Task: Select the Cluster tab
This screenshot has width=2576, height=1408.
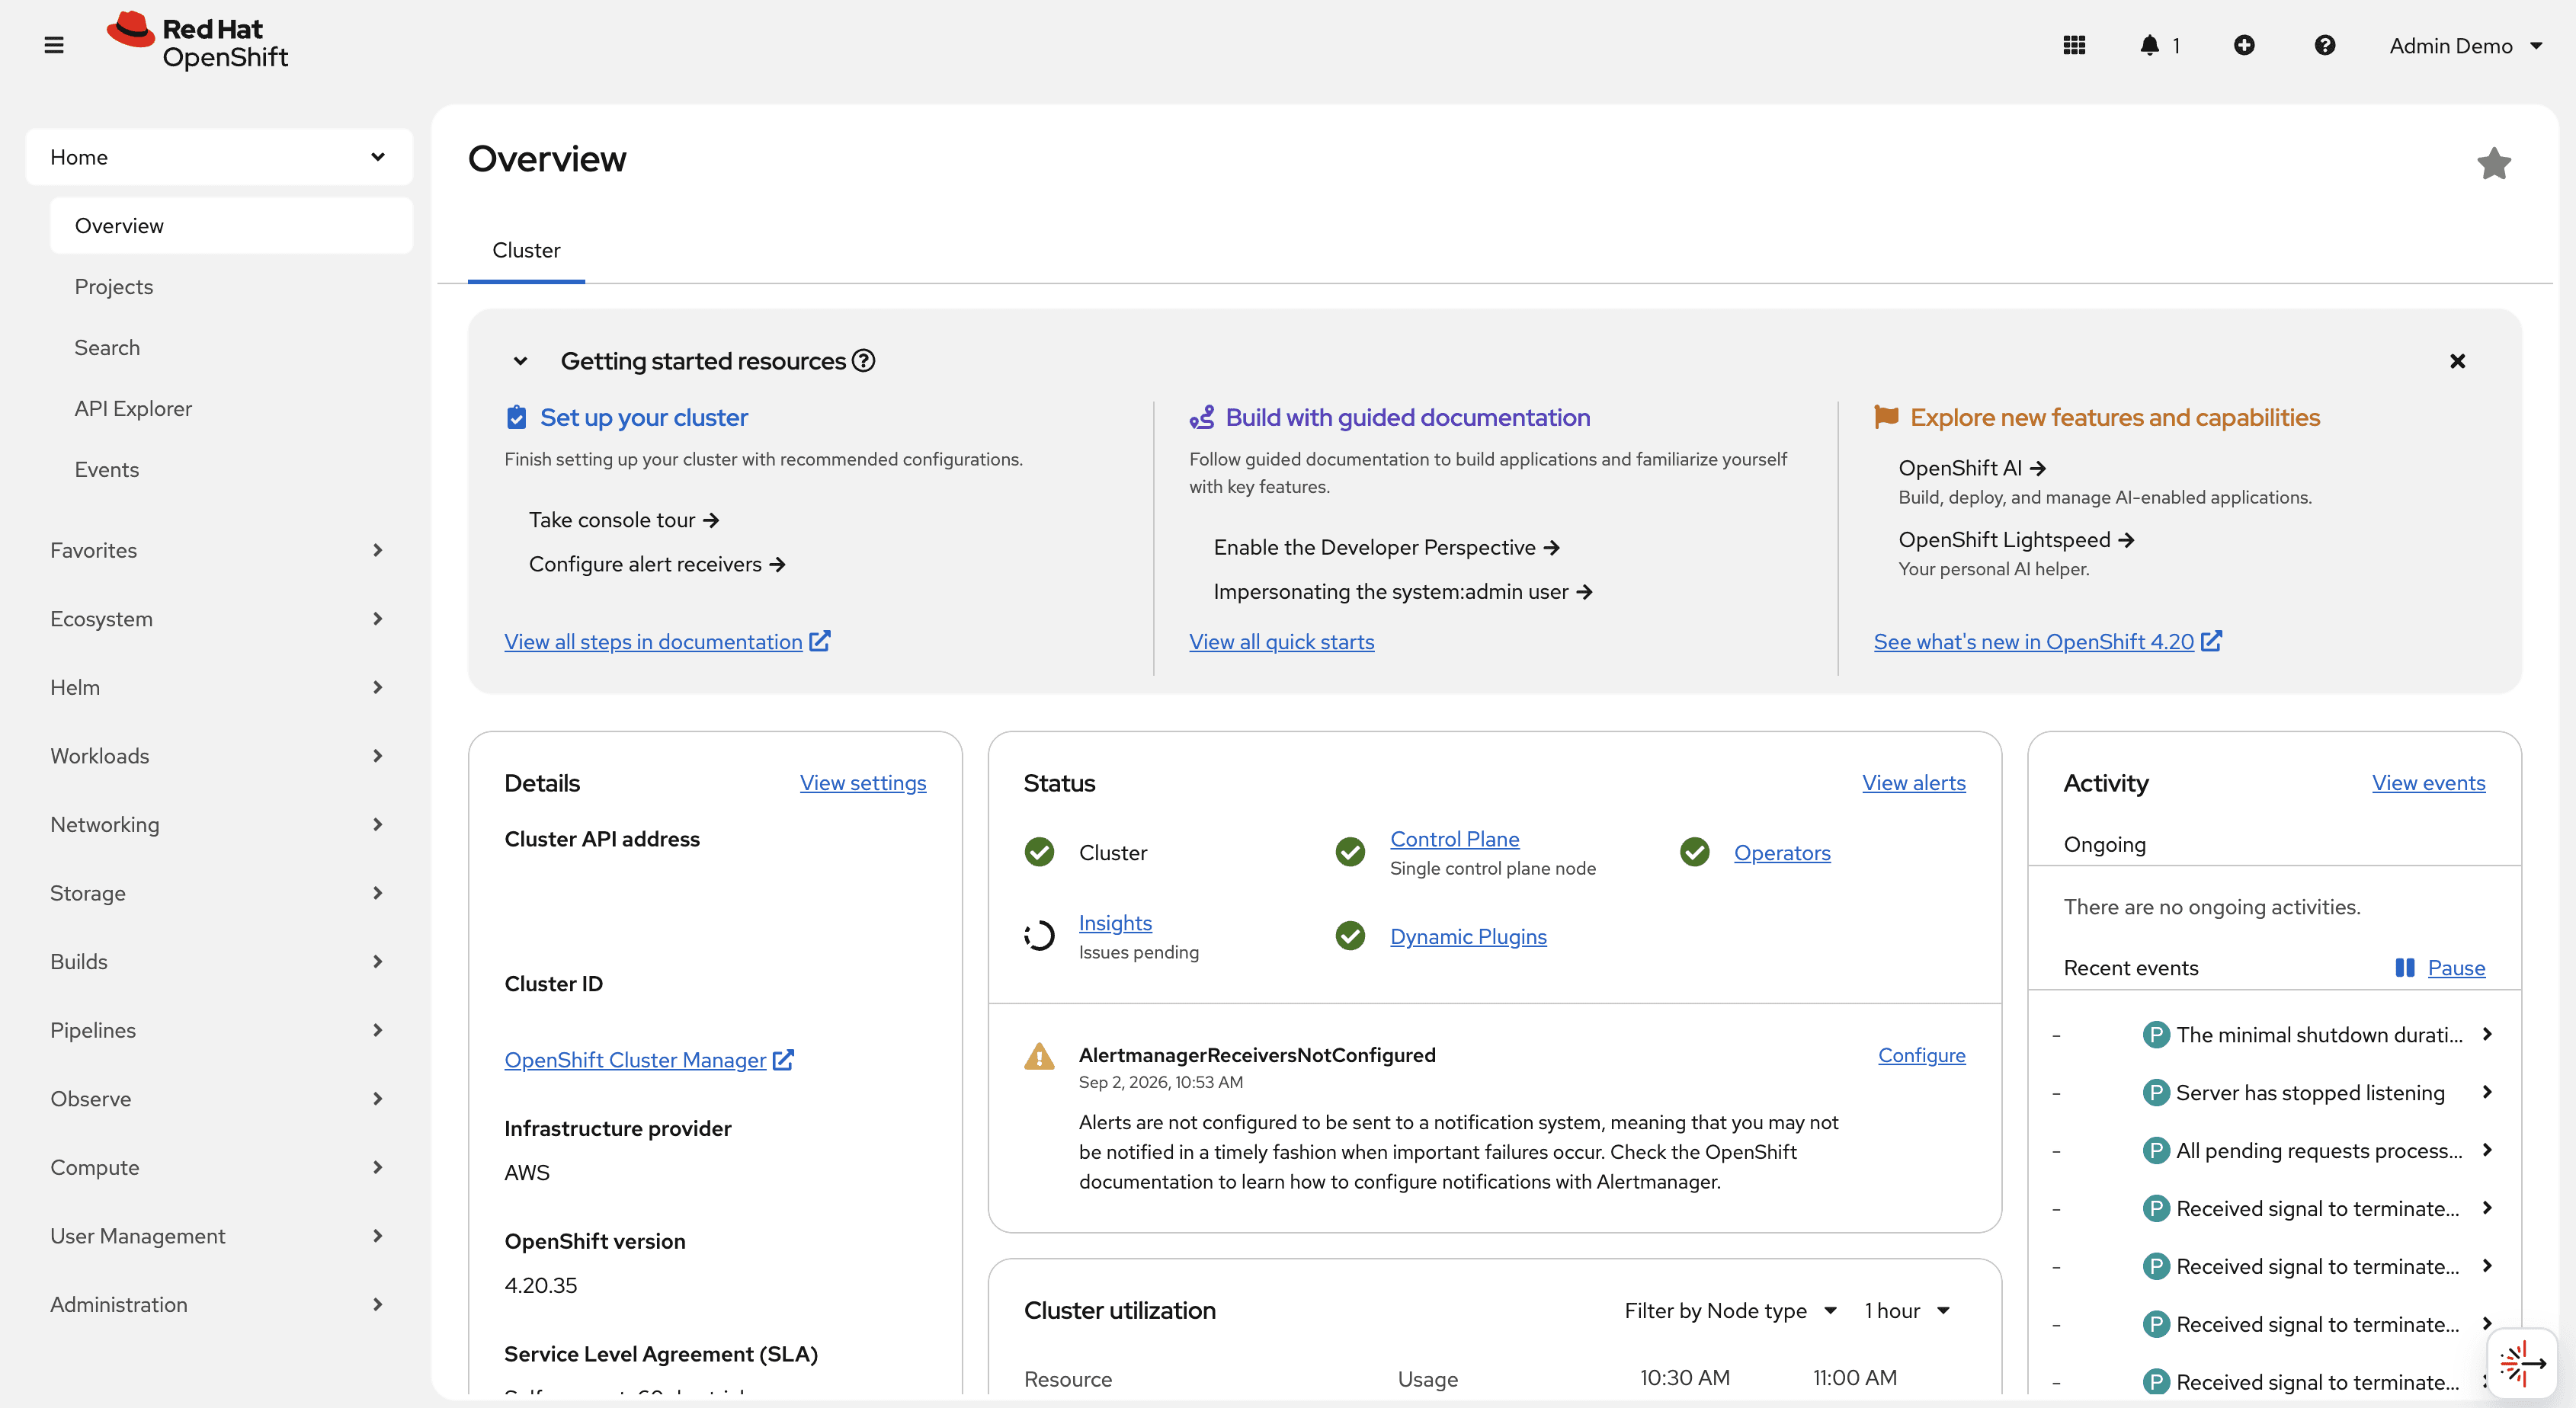Action: tap(526, 250)
